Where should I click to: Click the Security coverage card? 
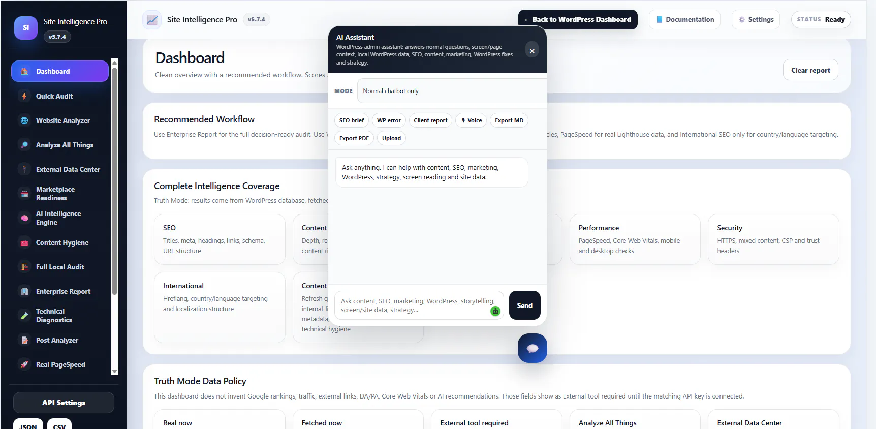pos(773,239)
